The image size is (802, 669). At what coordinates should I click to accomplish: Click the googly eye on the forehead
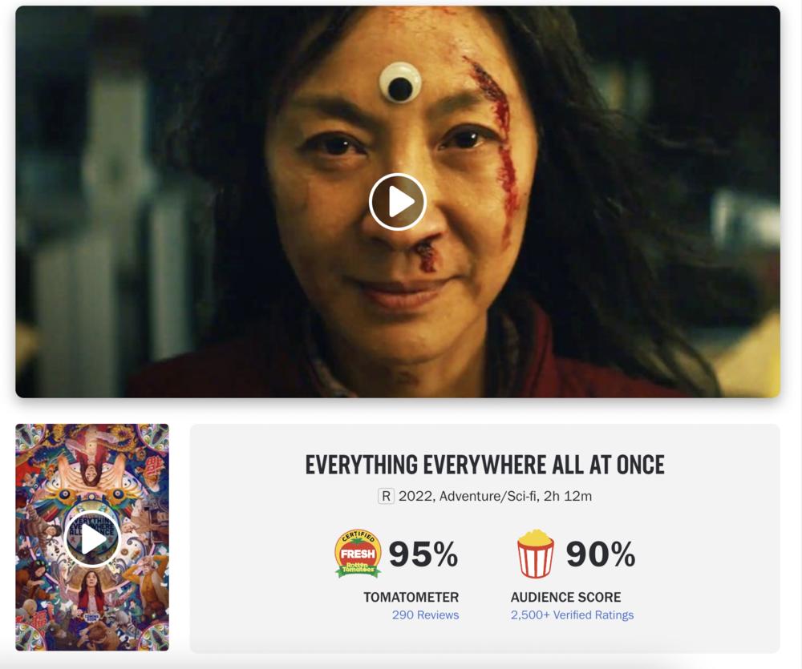[400, 83]
